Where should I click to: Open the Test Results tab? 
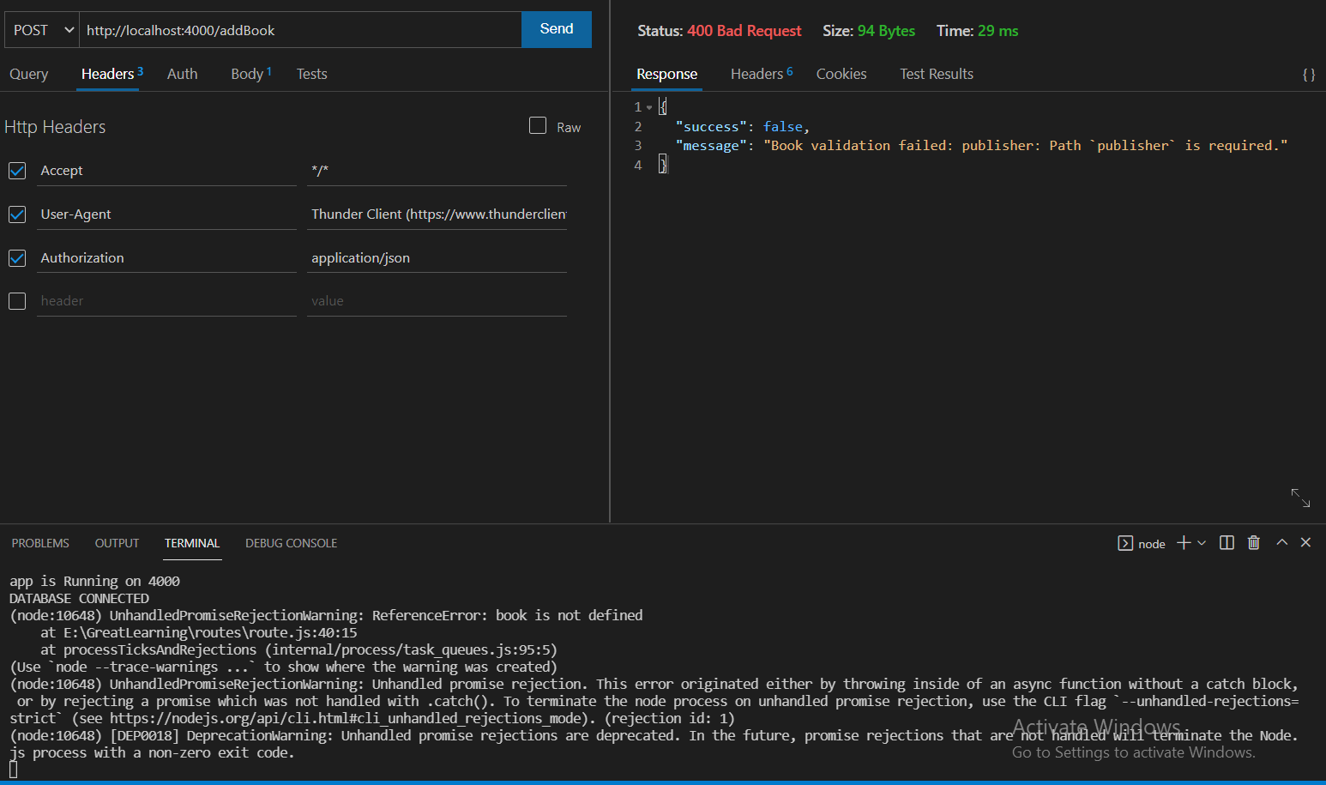tap(937, 74)
